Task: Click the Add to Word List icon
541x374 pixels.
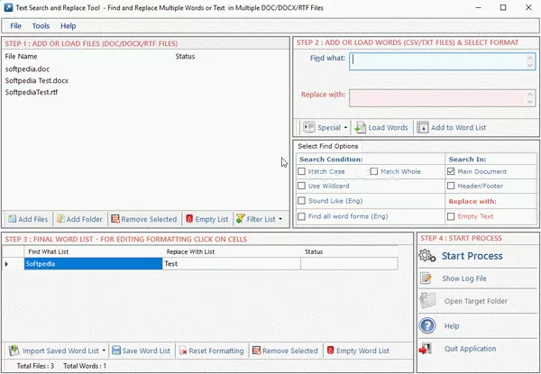Action: [422, 127]
